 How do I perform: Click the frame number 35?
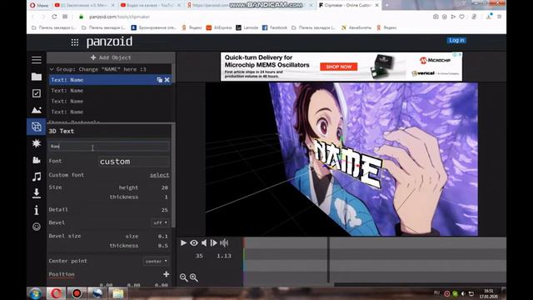tap(199, 256)
